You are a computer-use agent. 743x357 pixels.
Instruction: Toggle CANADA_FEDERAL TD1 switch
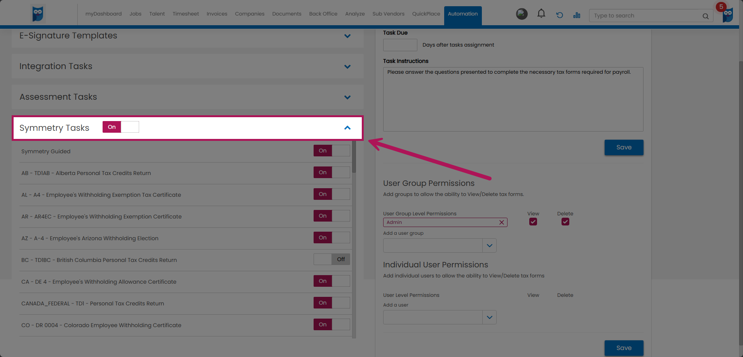pyautogui.click(x=331, y=303)
